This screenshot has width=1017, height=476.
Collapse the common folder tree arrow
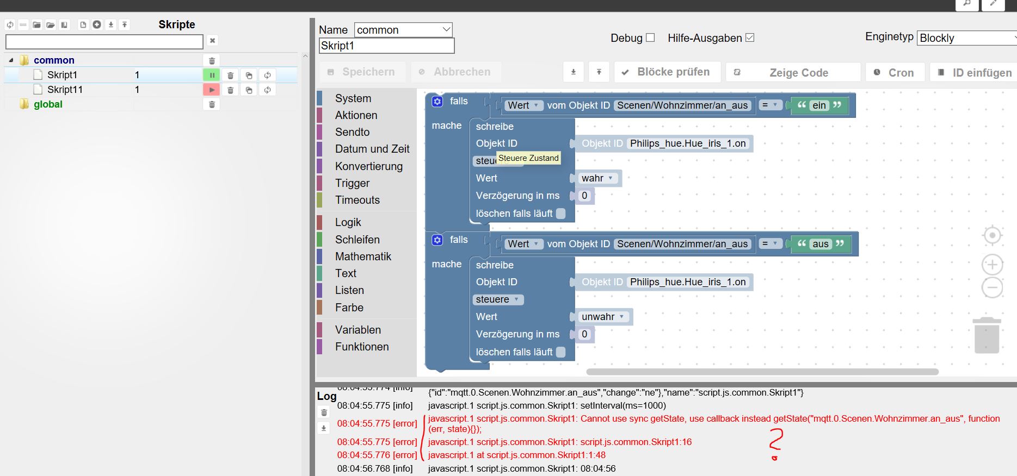pyautogui.click(x=11, y=60)
